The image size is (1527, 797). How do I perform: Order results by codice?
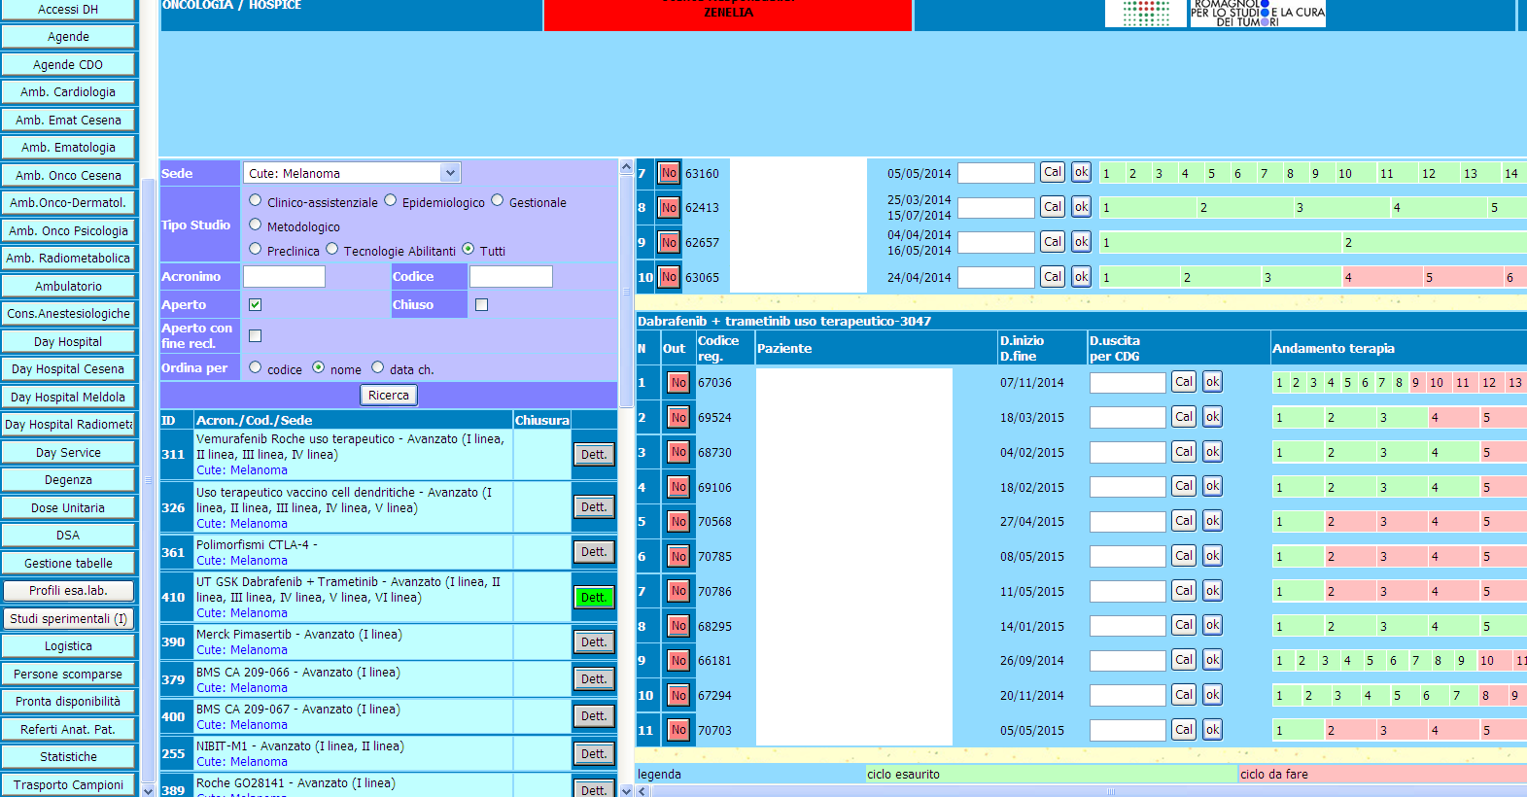click(x=256, y=367)
